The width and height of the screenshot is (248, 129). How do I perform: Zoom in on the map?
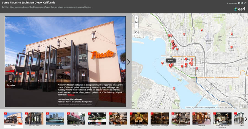point(136,18)
